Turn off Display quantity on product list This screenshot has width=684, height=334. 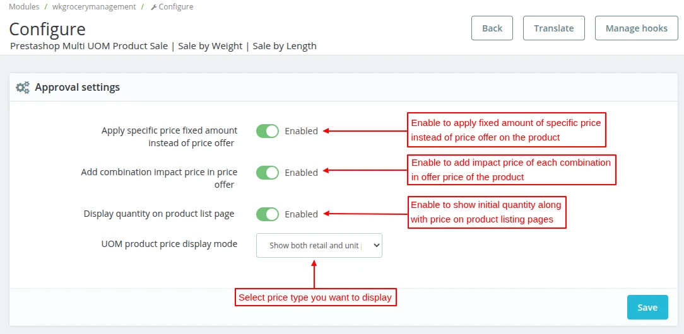(x=267, y=214)
